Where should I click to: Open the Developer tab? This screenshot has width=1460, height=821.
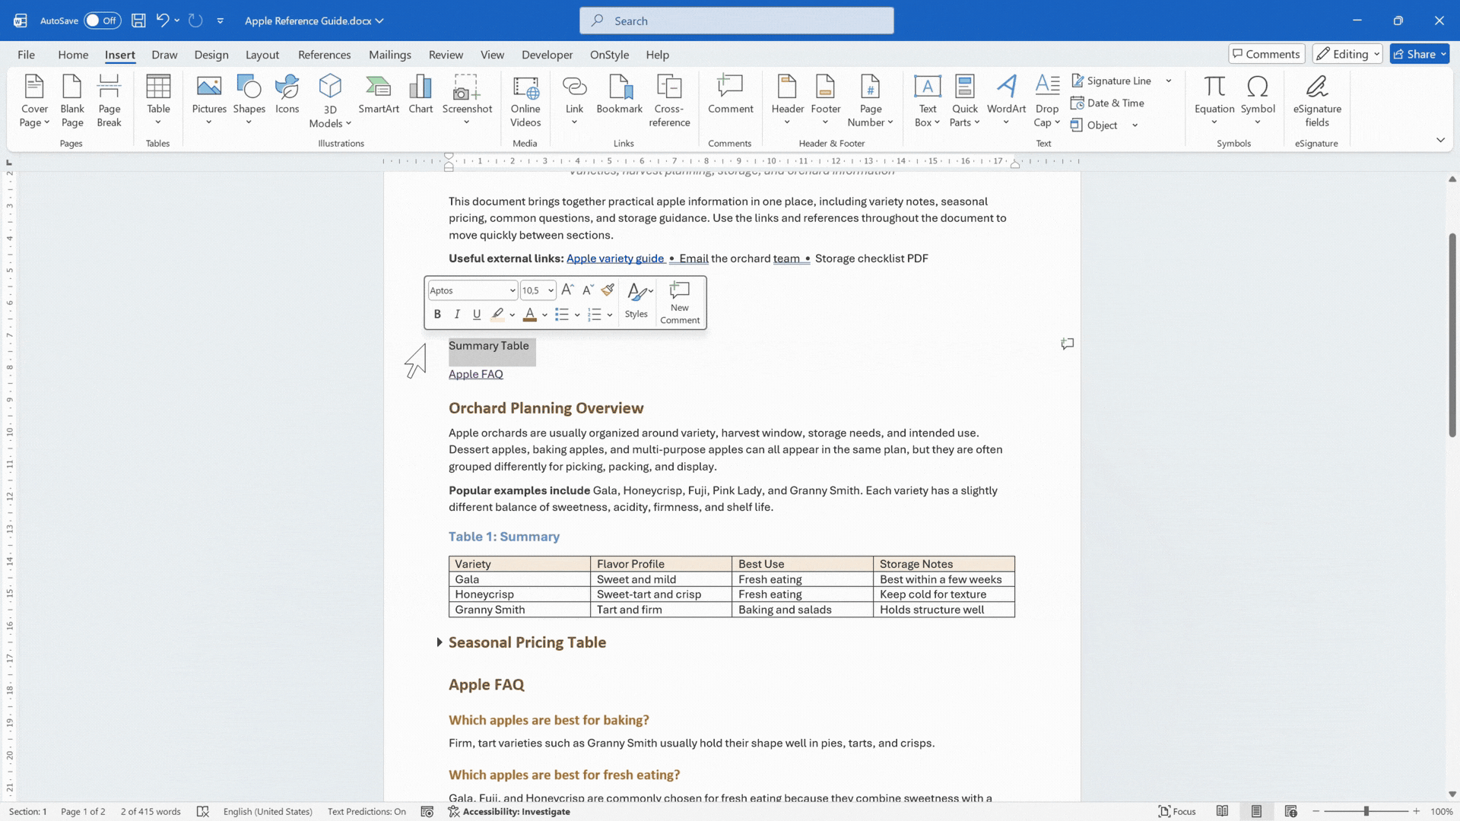coord(547,55)
